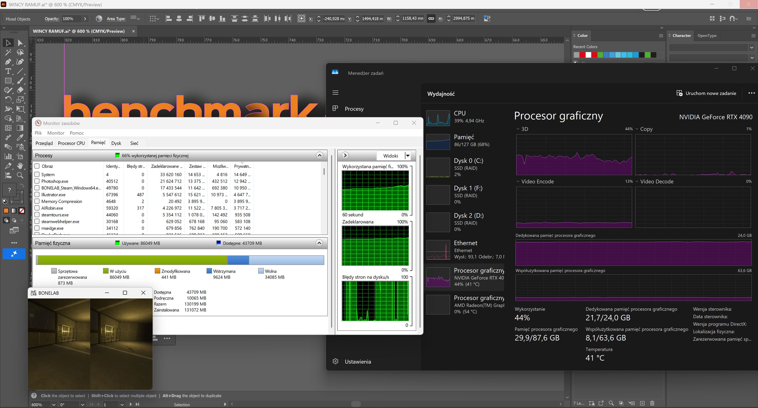Tick the AIRobin.exe checkbox
Screen dimensions: 758x408
tap(37, 208)
